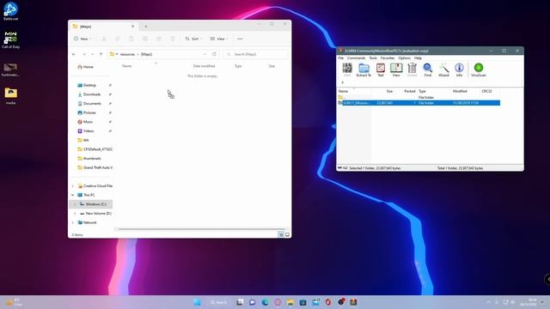Open the Battle.net desktop icon
Viewport: 550px width, 309px height.
[x=10, y=10]
